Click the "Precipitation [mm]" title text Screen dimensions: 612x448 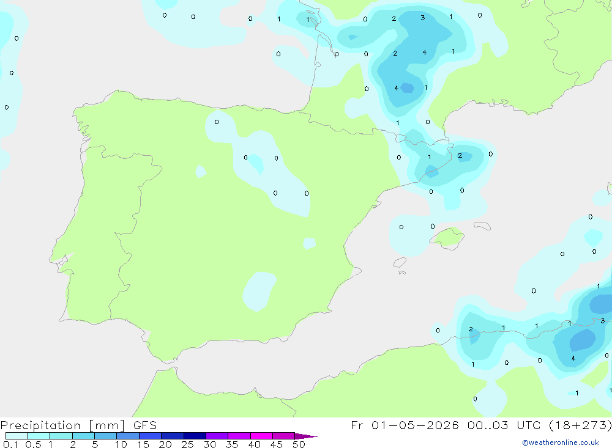62,425
